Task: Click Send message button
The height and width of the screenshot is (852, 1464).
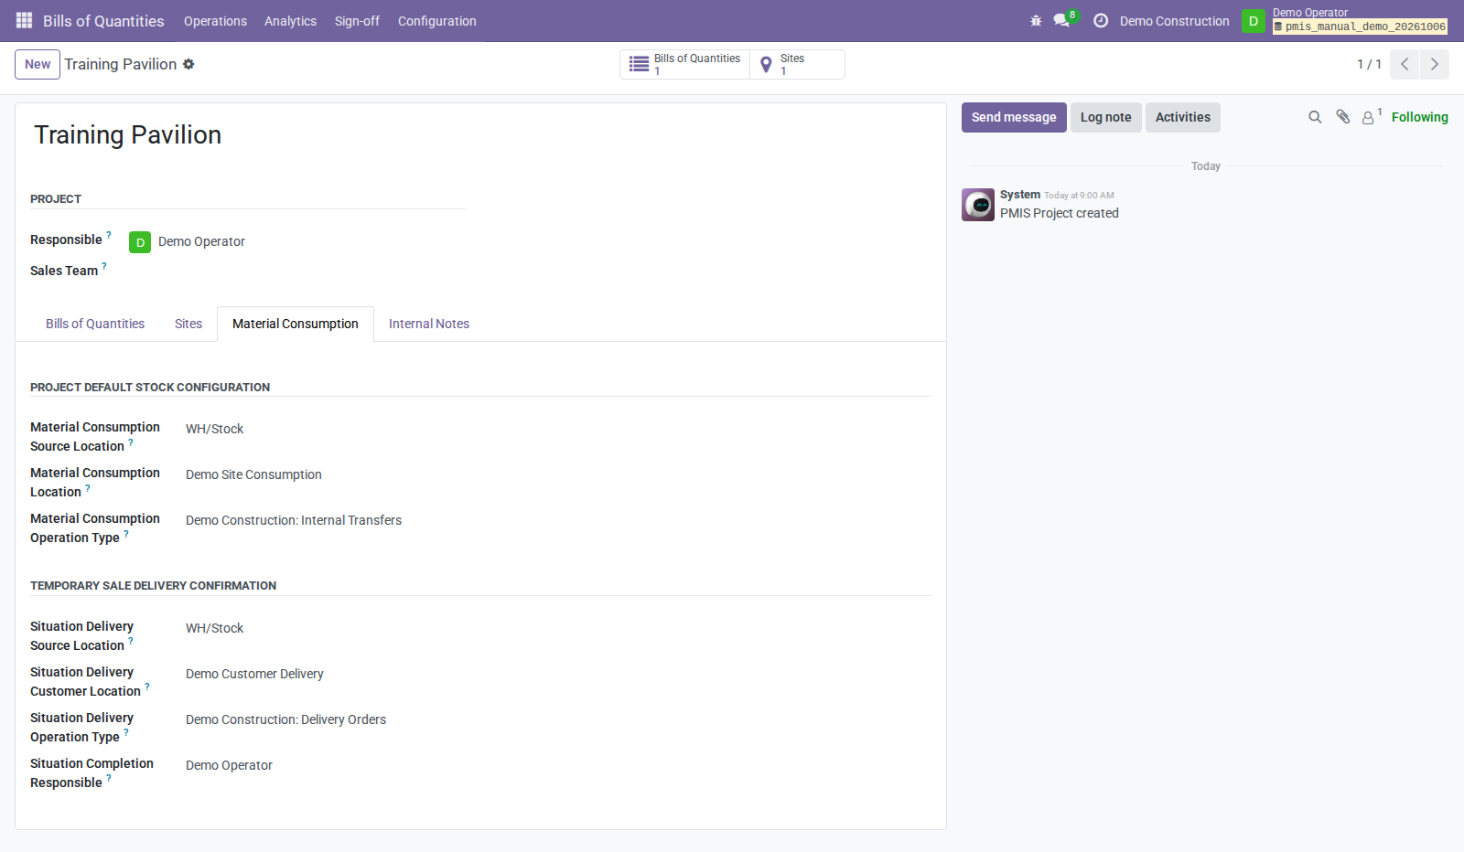Action: point(1014,117)
